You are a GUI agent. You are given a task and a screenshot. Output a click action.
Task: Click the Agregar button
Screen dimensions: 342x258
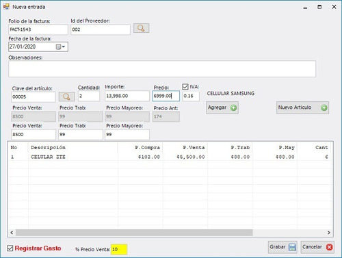point(222,107)
